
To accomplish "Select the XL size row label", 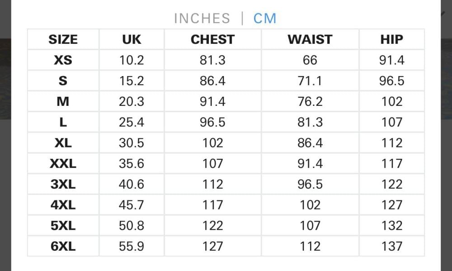I will (63, 143).
